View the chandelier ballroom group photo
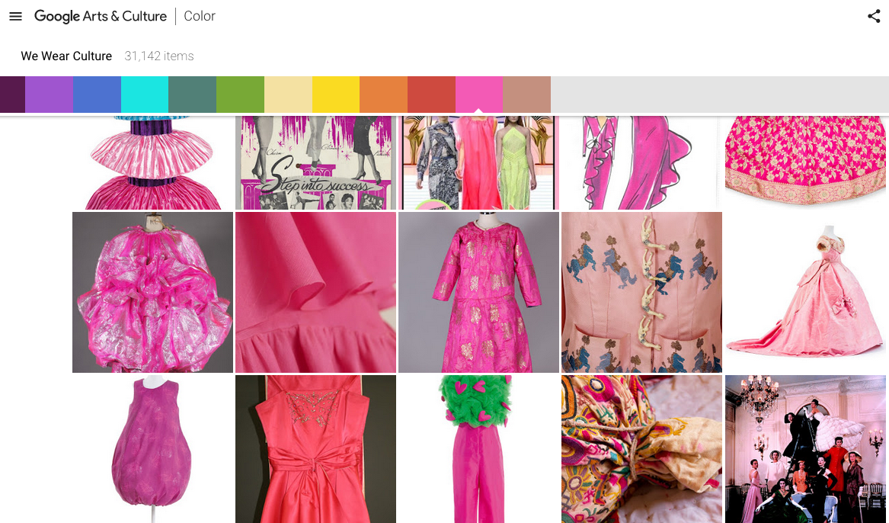 805,448
